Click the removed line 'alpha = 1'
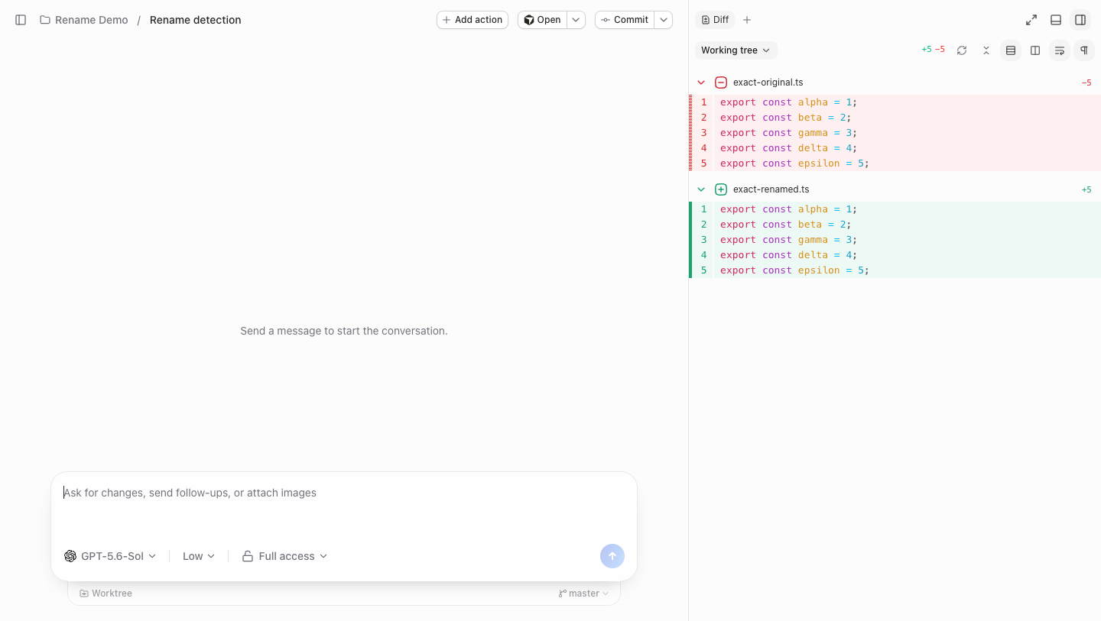The image size is (1101, 621). (895, 102)
